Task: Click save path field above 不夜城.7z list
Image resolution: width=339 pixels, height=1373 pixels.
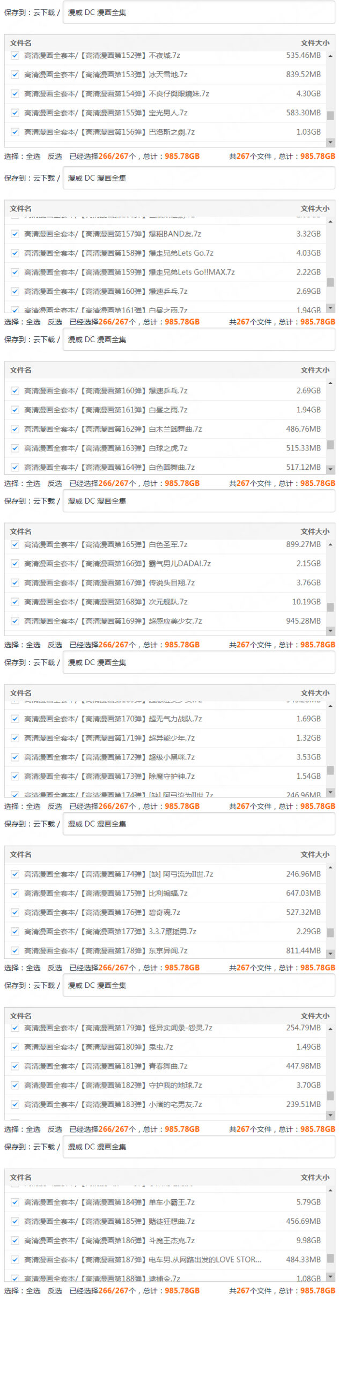Action: [x=198, y=12]
